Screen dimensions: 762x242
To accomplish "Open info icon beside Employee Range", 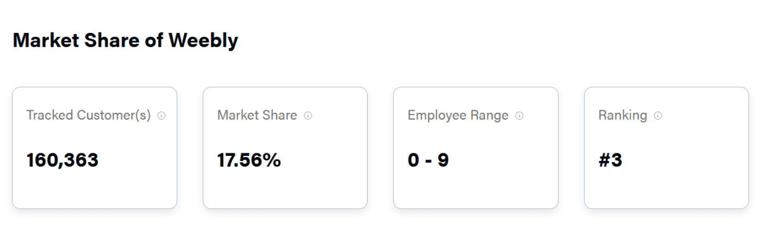I will click(519, 116).
